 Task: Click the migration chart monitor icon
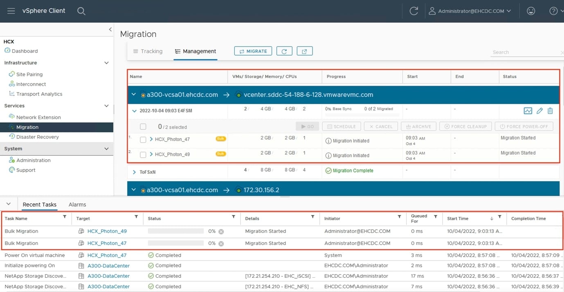pyautogui.click(x=528, y=111)
